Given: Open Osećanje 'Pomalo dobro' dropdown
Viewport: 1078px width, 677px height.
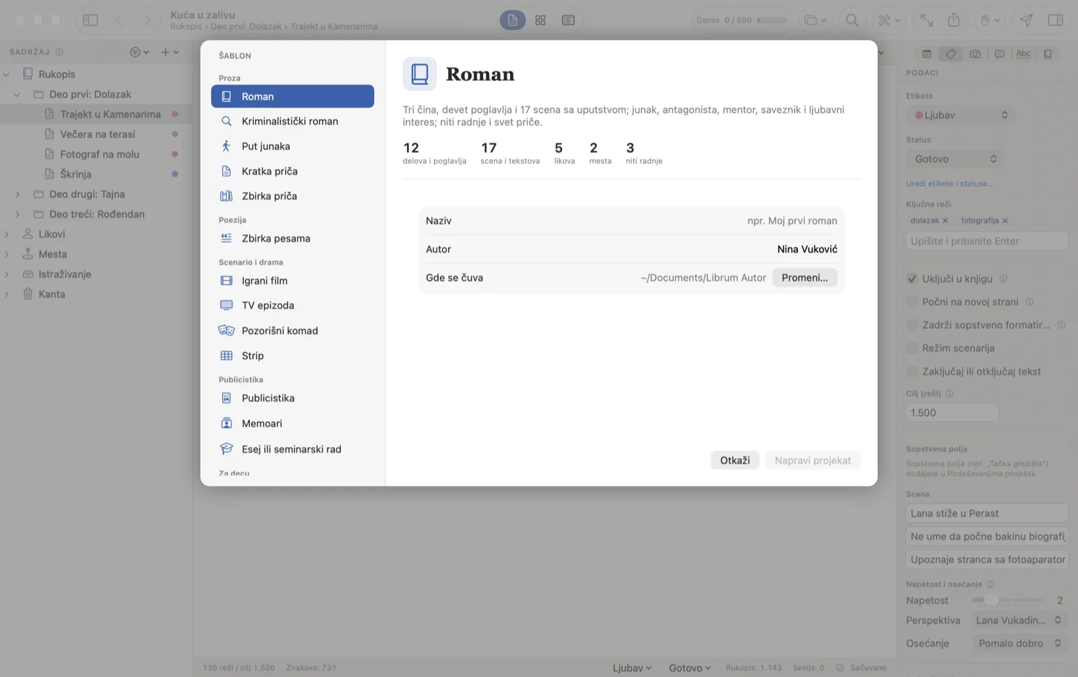Looking at the screenshot, I should click(1019, 643).
